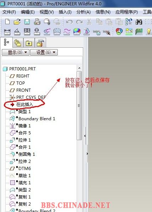Select the TOP datum plane
This screenshot has height=212, width=152.
click(17, 83)
